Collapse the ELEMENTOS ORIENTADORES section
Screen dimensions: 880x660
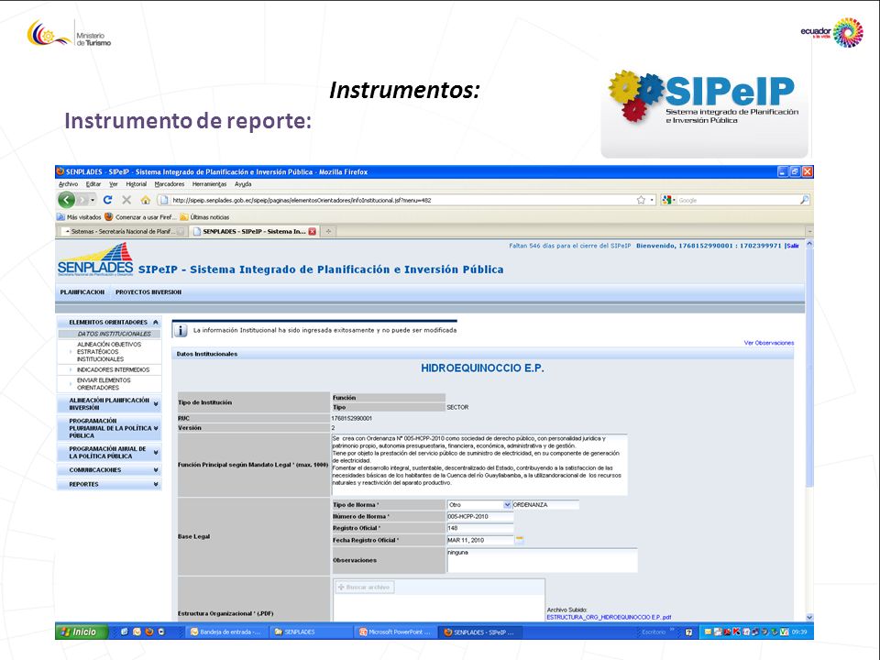(x=109, y=322)
